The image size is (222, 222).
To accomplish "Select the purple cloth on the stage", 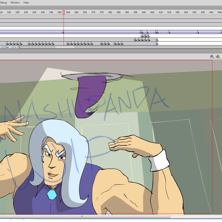I will tap(91, 96).
